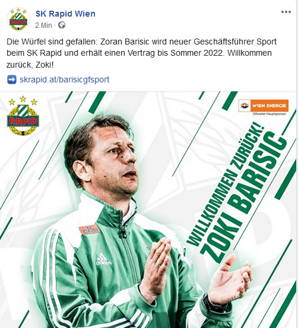Open the SK Rapid Wien page name link

65,14
